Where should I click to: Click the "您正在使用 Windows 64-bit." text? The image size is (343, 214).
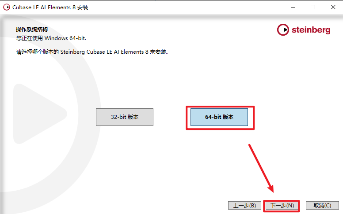pyautogui.click(x=51, y=38)
